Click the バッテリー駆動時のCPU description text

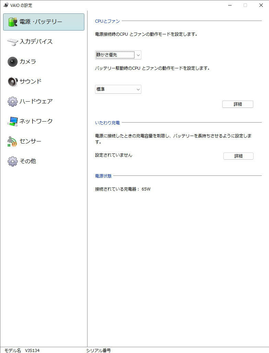click(152, 68)
